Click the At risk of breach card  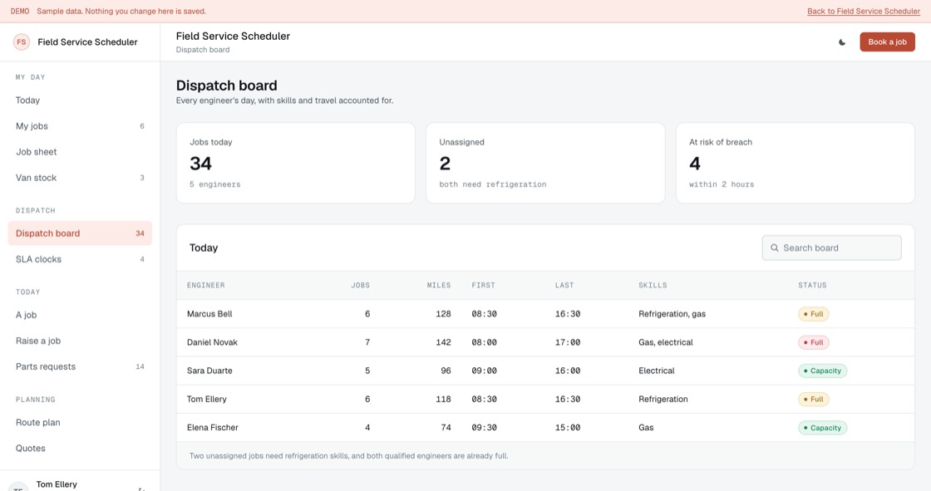[x=795, y=164]
